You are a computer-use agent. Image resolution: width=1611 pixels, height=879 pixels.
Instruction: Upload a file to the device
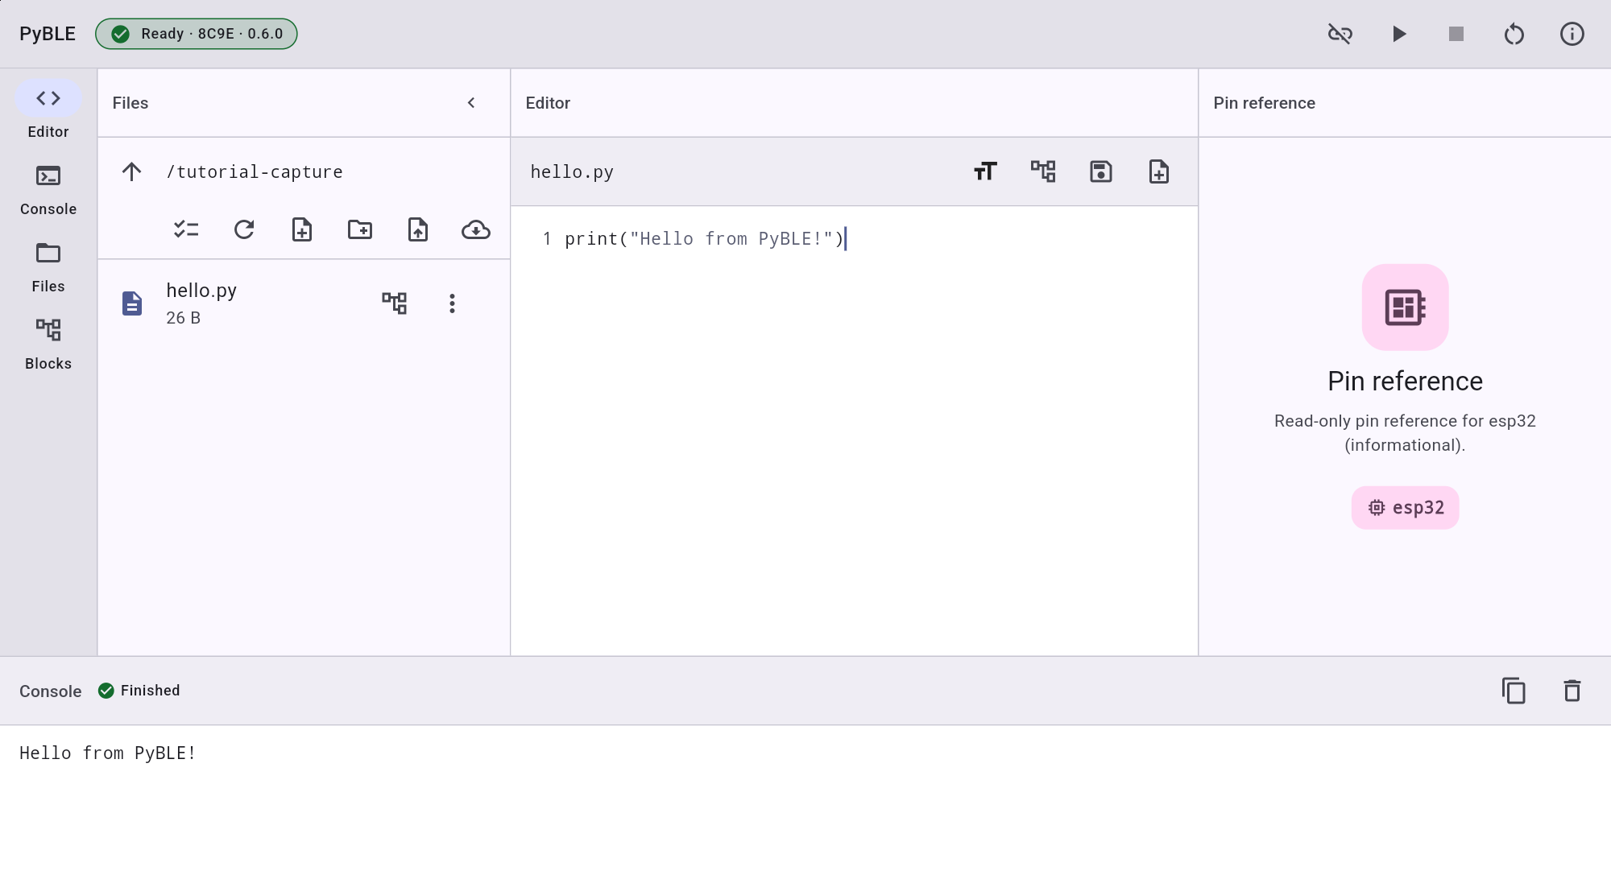click(x=418, y=229)
